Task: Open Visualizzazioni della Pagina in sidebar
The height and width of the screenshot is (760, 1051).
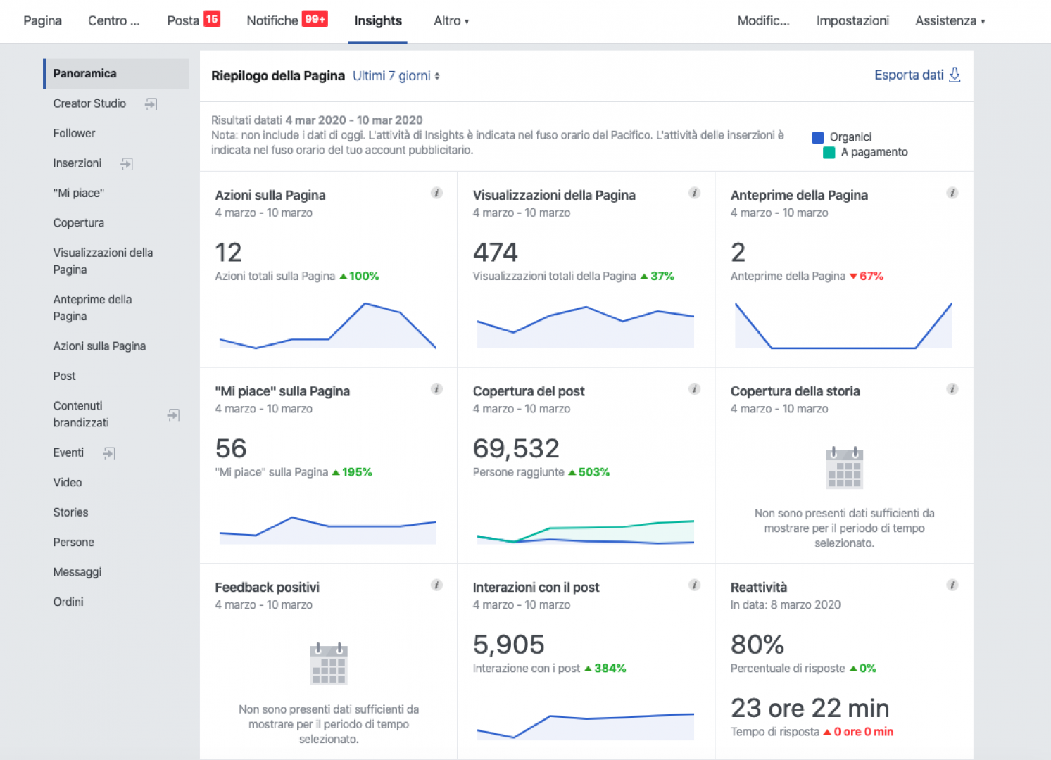Action: 103,261
